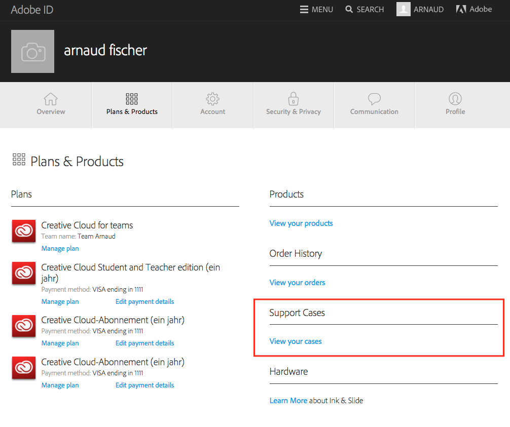Open View your products
510x427 pixels.
(x=301, y=223)
